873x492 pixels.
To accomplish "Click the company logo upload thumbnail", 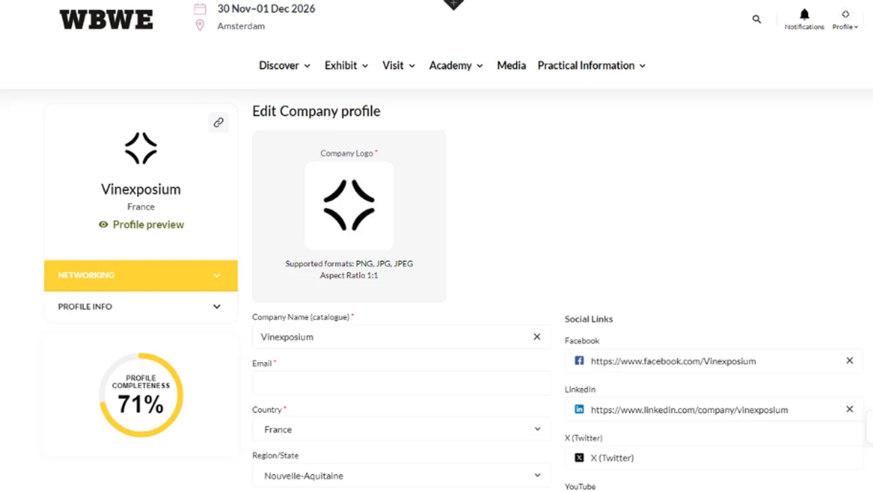I will point(350,205).
